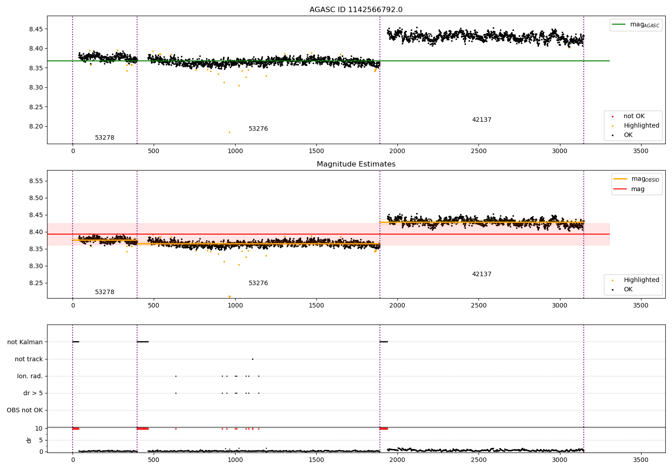Screen dimensions: 672x470
Task: Click dr axis tick label 10
Action: (x=39, y=429)
